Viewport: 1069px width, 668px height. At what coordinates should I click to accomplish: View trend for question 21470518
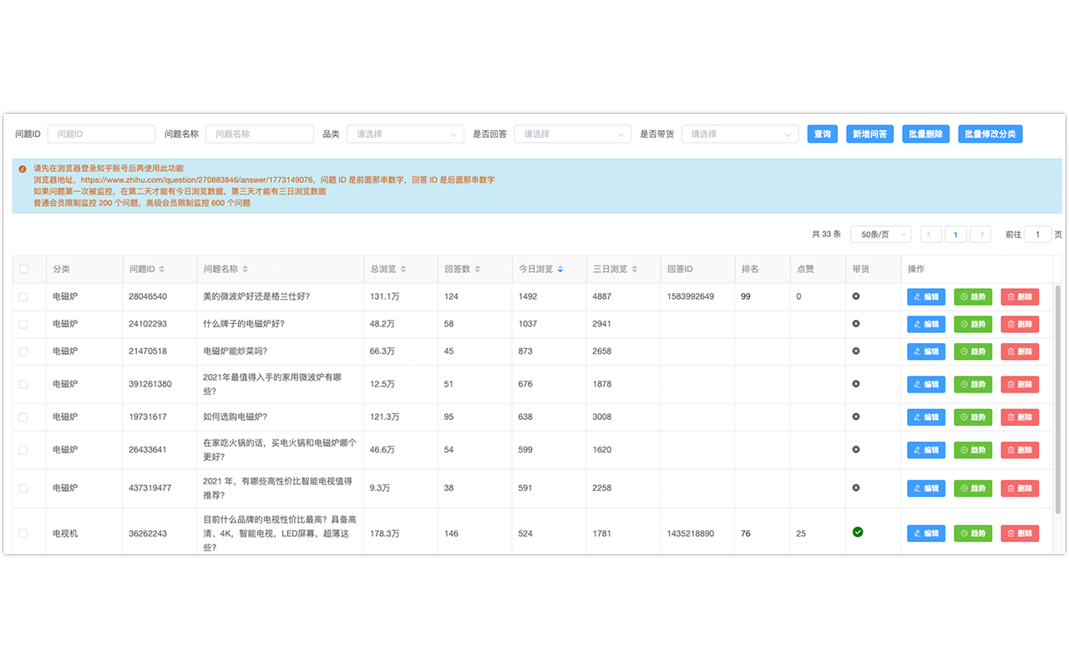973,352
